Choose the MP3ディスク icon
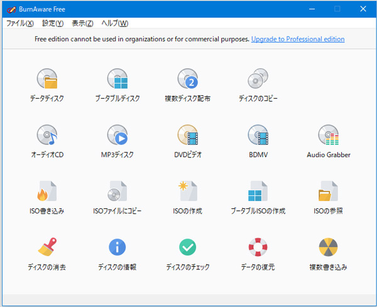 click(x=117, y=136)
